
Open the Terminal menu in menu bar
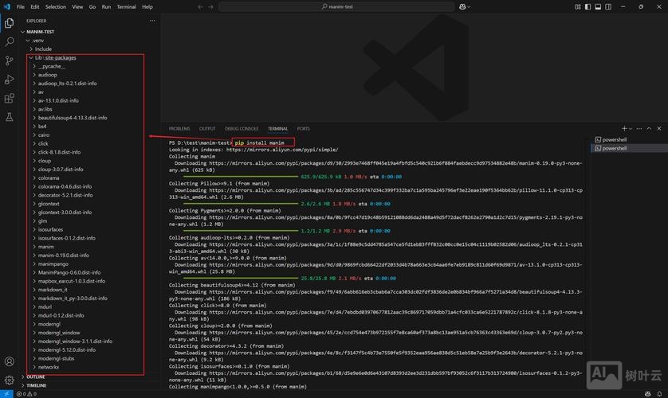tap(126, 6)
